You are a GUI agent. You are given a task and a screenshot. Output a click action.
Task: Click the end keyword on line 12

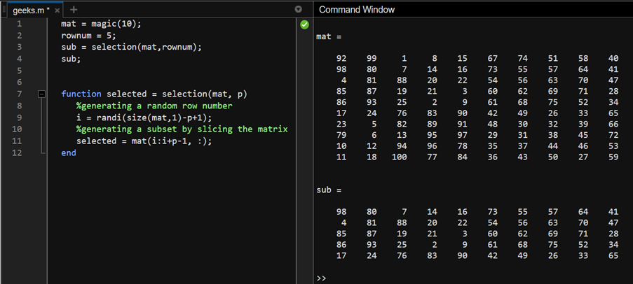69,152
